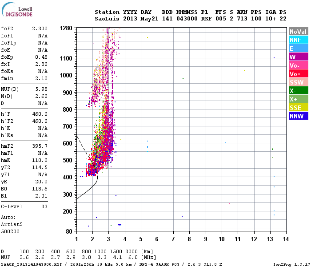Click the foEp value 0.48
311x267 pixels.
41,57
